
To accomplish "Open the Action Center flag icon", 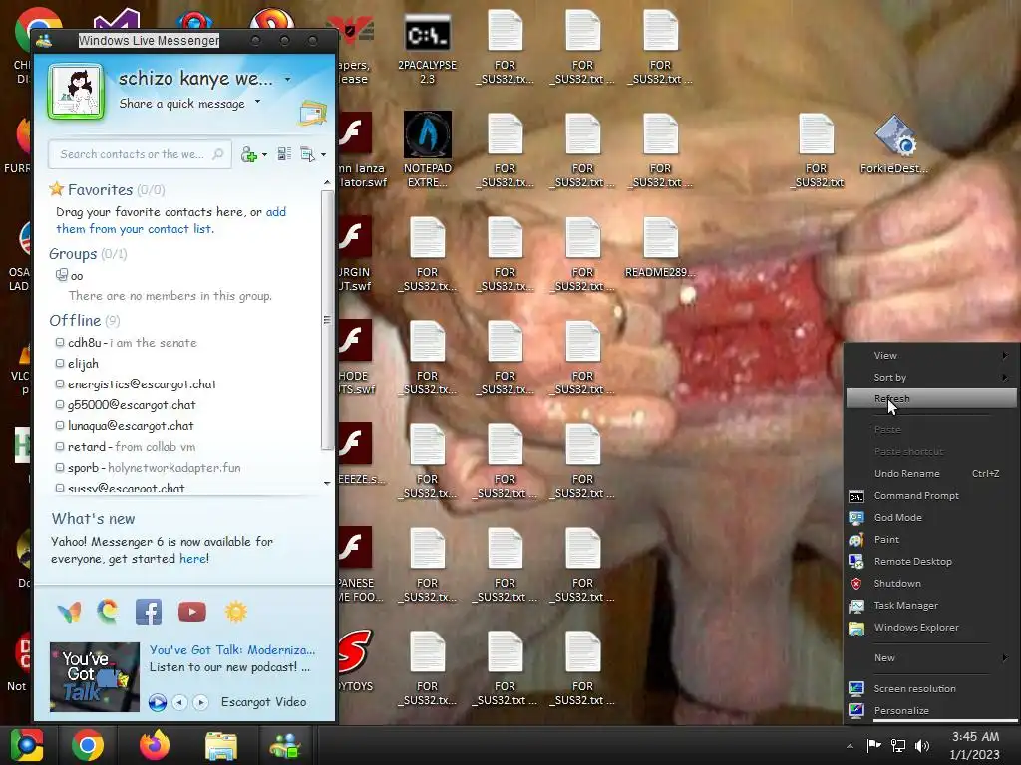I will (873, 745).
